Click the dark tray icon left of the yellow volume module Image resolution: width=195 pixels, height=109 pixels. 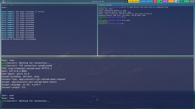tap(126, 1)
